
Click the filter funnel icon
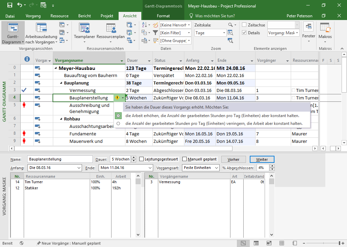click(156, 33)
